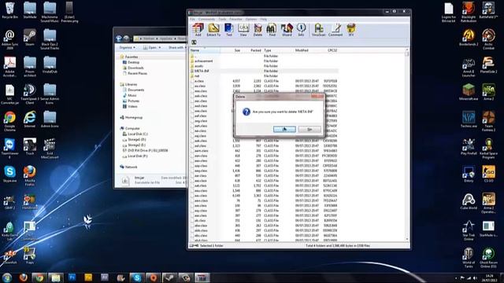This screenshot has width=504, height=283.
Task: Select DVD RW Drive in Explorer sidebar
Action: [145, 150]
